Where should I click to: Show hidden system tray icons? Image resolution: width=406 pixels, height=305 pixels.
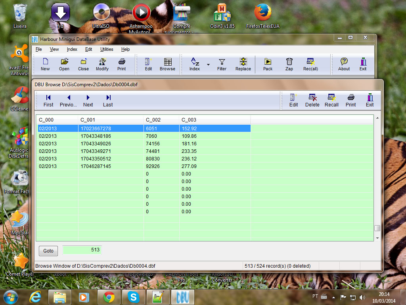pyautogui.click(x=333, y=297)
